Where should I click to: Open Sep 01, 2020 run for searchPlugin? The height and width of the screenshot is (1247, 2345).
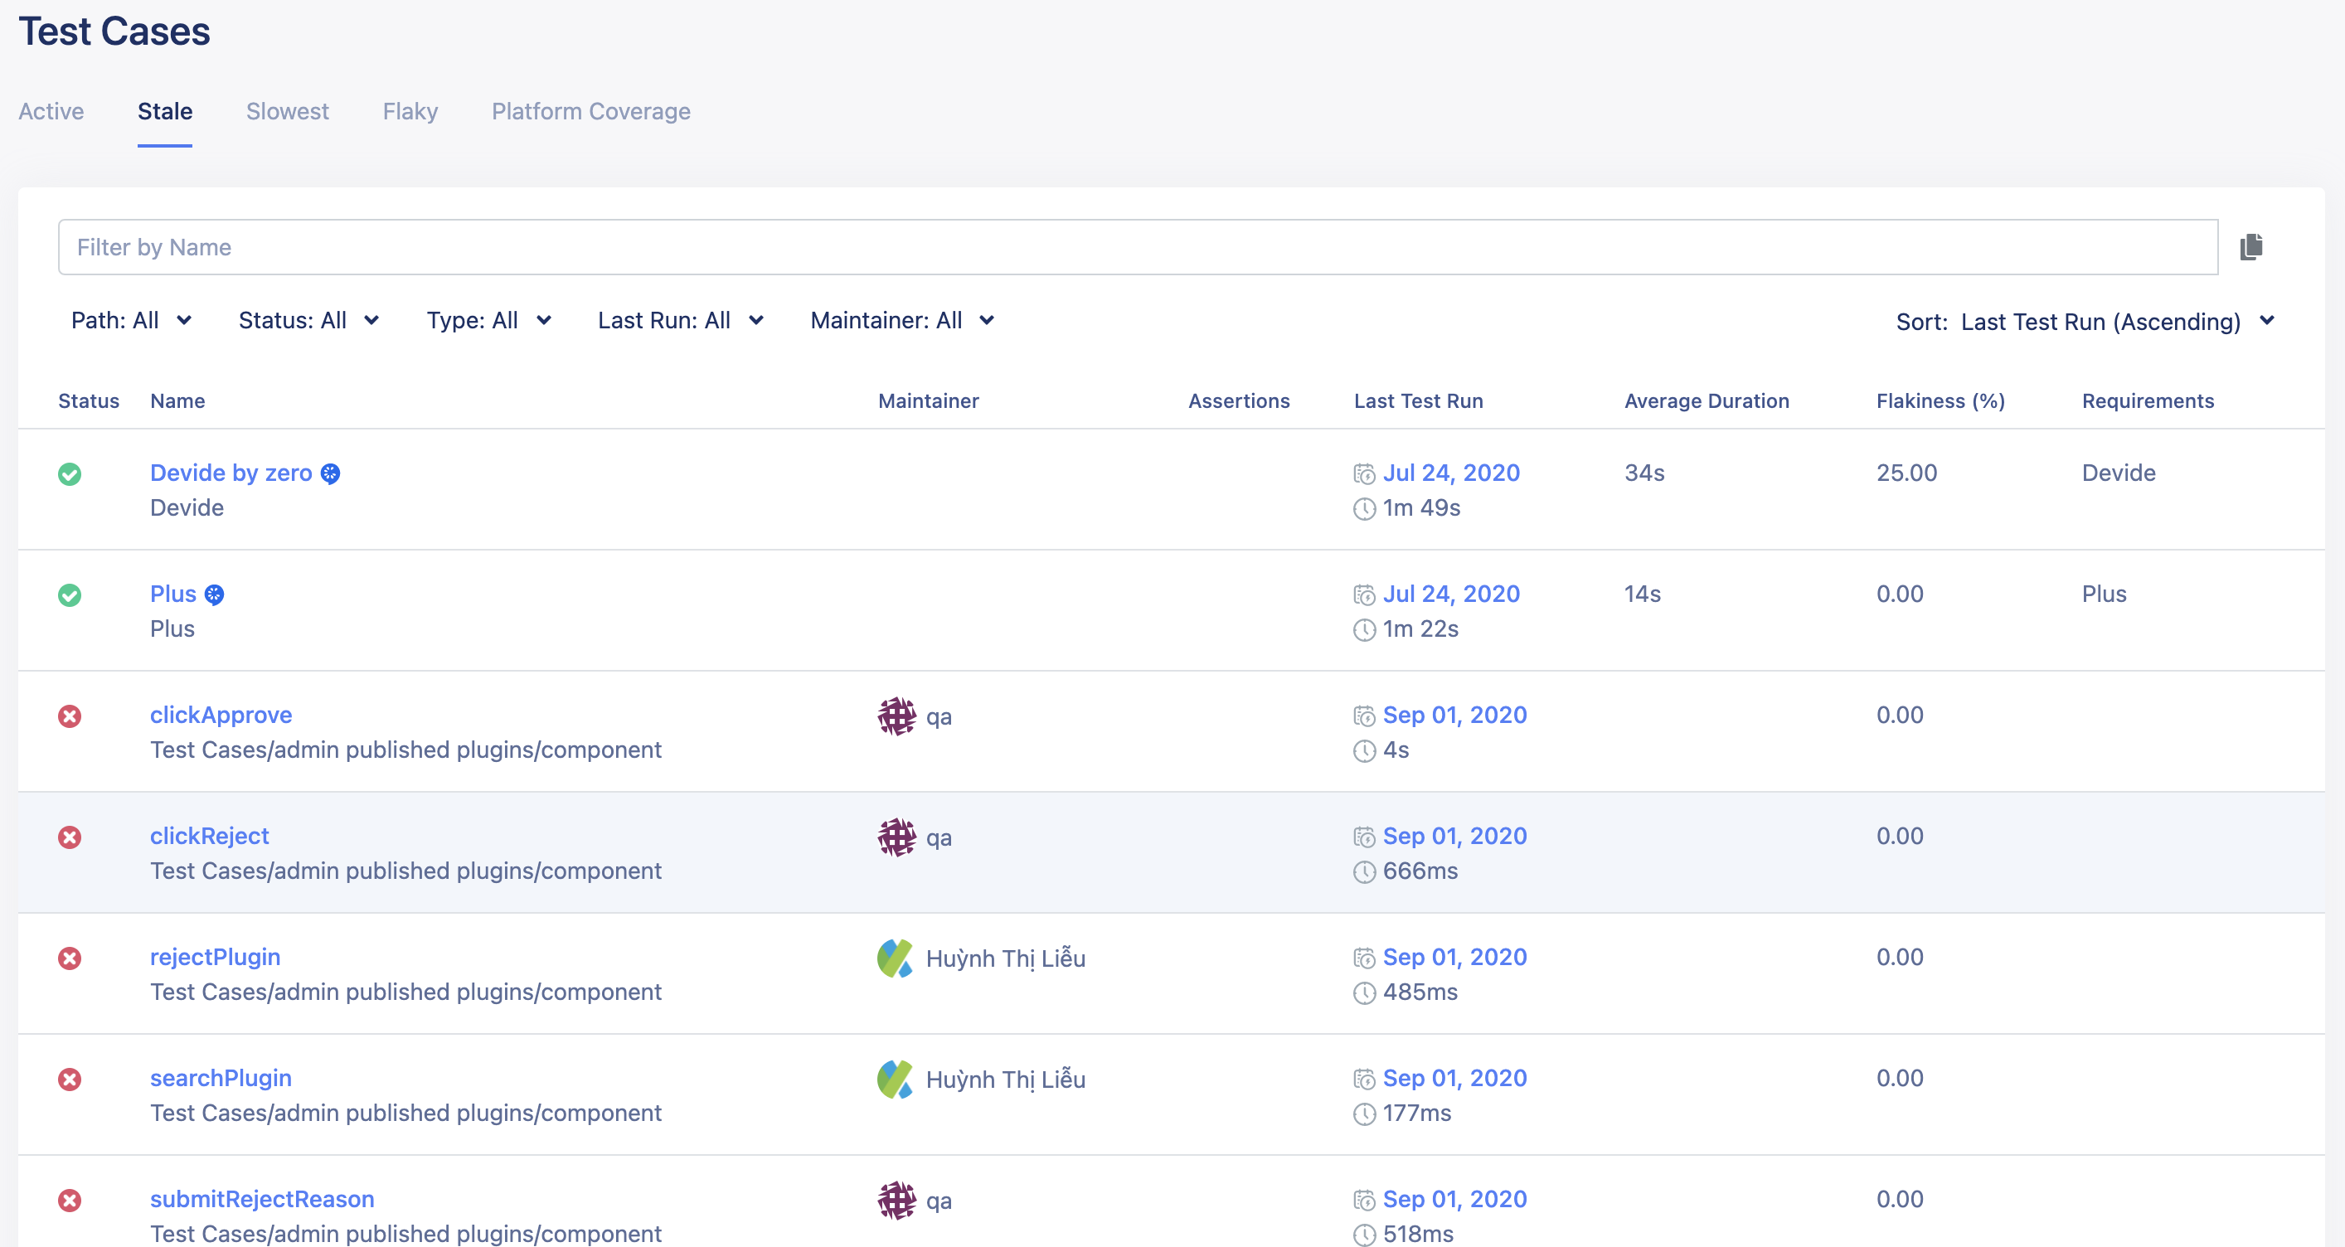click(1454, 1079)
